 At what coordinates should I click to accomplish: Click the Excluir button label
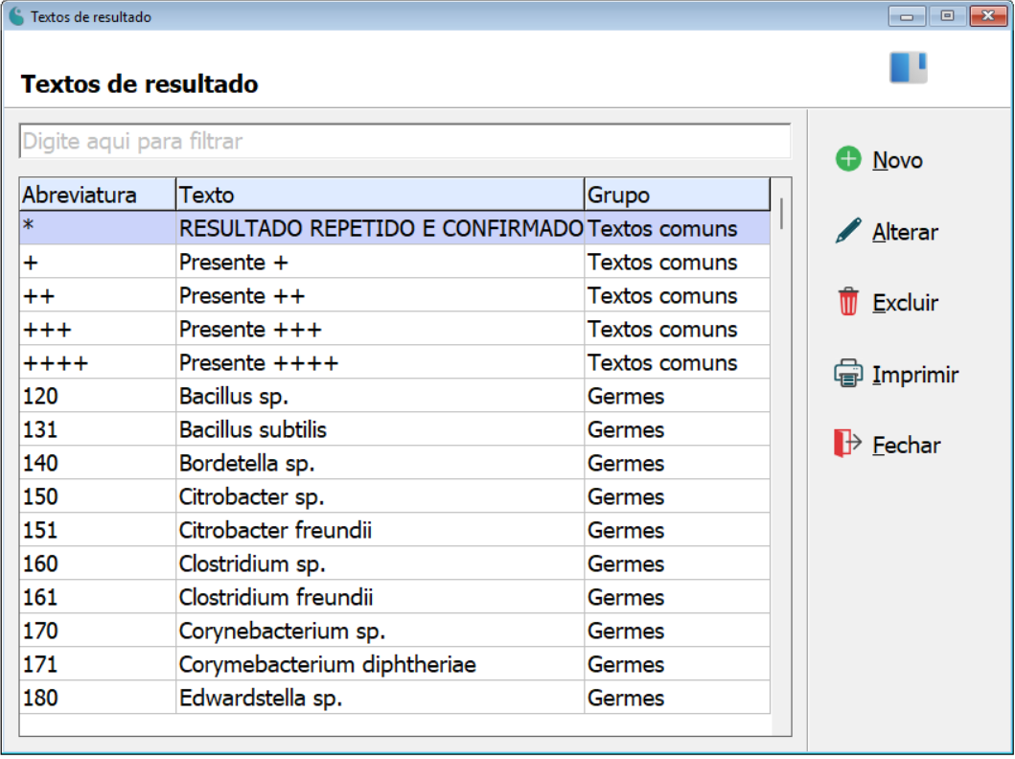905,302
